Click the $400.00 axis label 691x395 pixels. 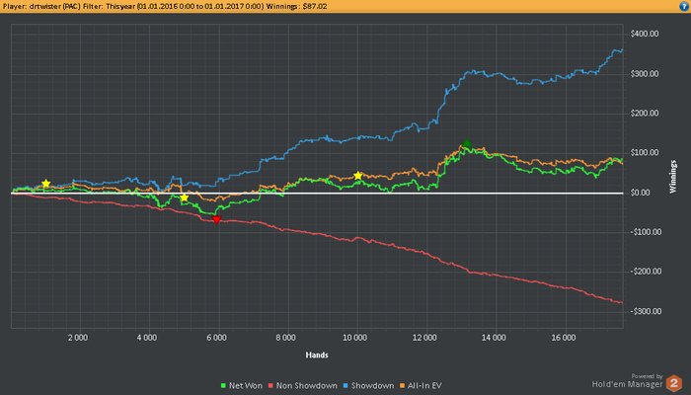pyautogui.click(x=645, y=34)
